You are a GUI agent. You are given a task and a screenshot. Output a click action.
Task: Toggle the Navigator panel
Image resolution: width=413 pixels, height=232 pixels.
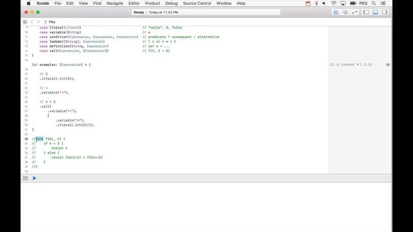[366, 12]
